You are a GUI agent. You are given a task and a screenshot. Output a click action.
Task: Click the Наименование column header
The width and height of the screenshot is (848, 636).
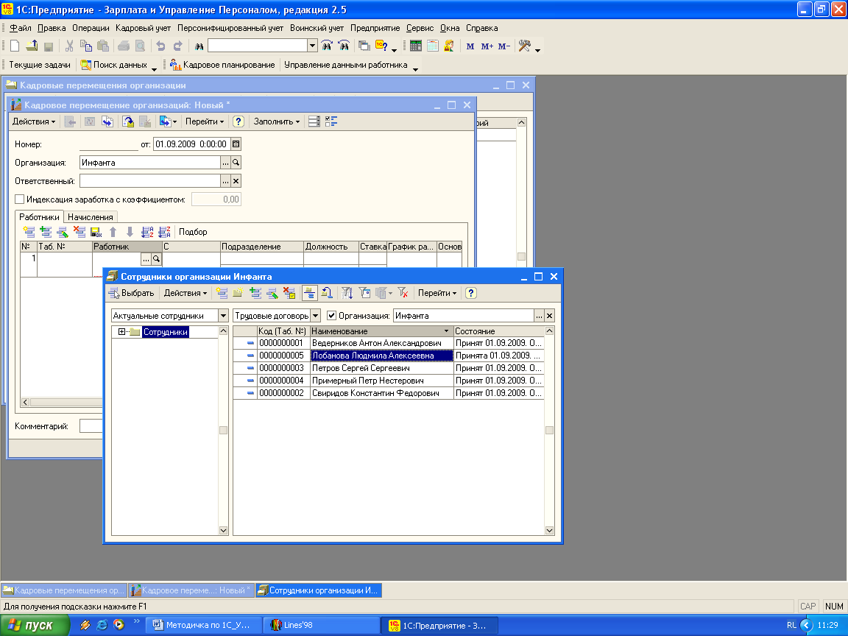pyautogui.click(x=381, y=331)
